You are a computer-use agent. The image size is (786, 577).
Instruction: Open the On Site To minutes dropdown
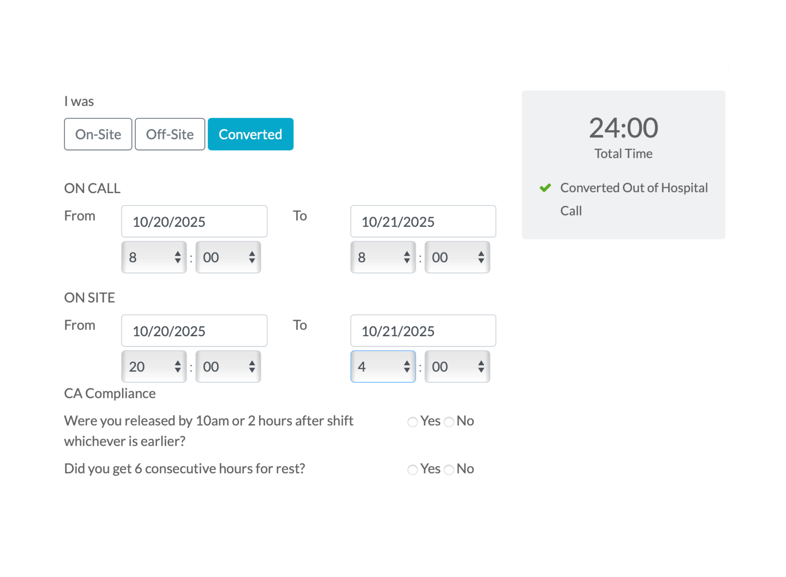click(457, 366)
